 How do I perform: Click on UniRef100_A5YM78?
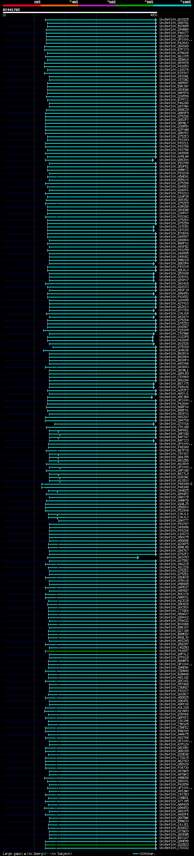click(174, 63)
